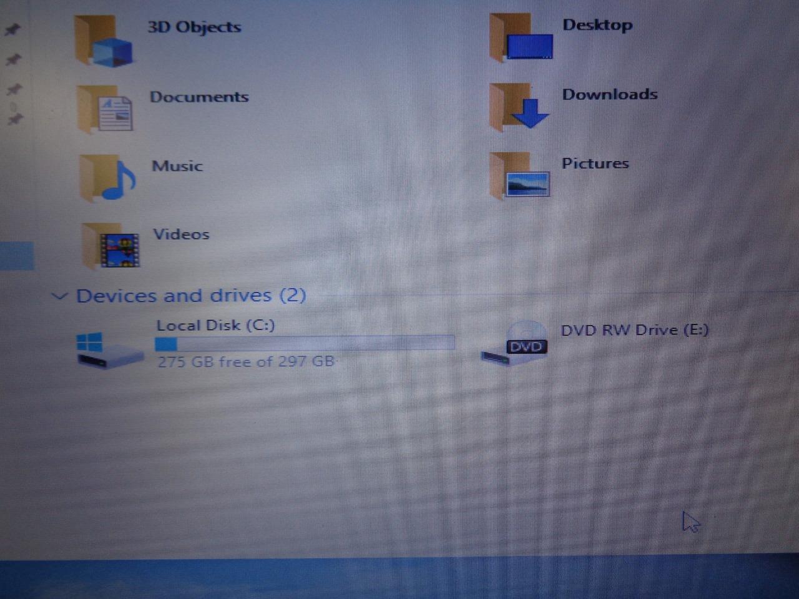Click the 'Pictures' label
Image resolution: width=799 pixels, height=599 pixels.
(x=596, y=163)
